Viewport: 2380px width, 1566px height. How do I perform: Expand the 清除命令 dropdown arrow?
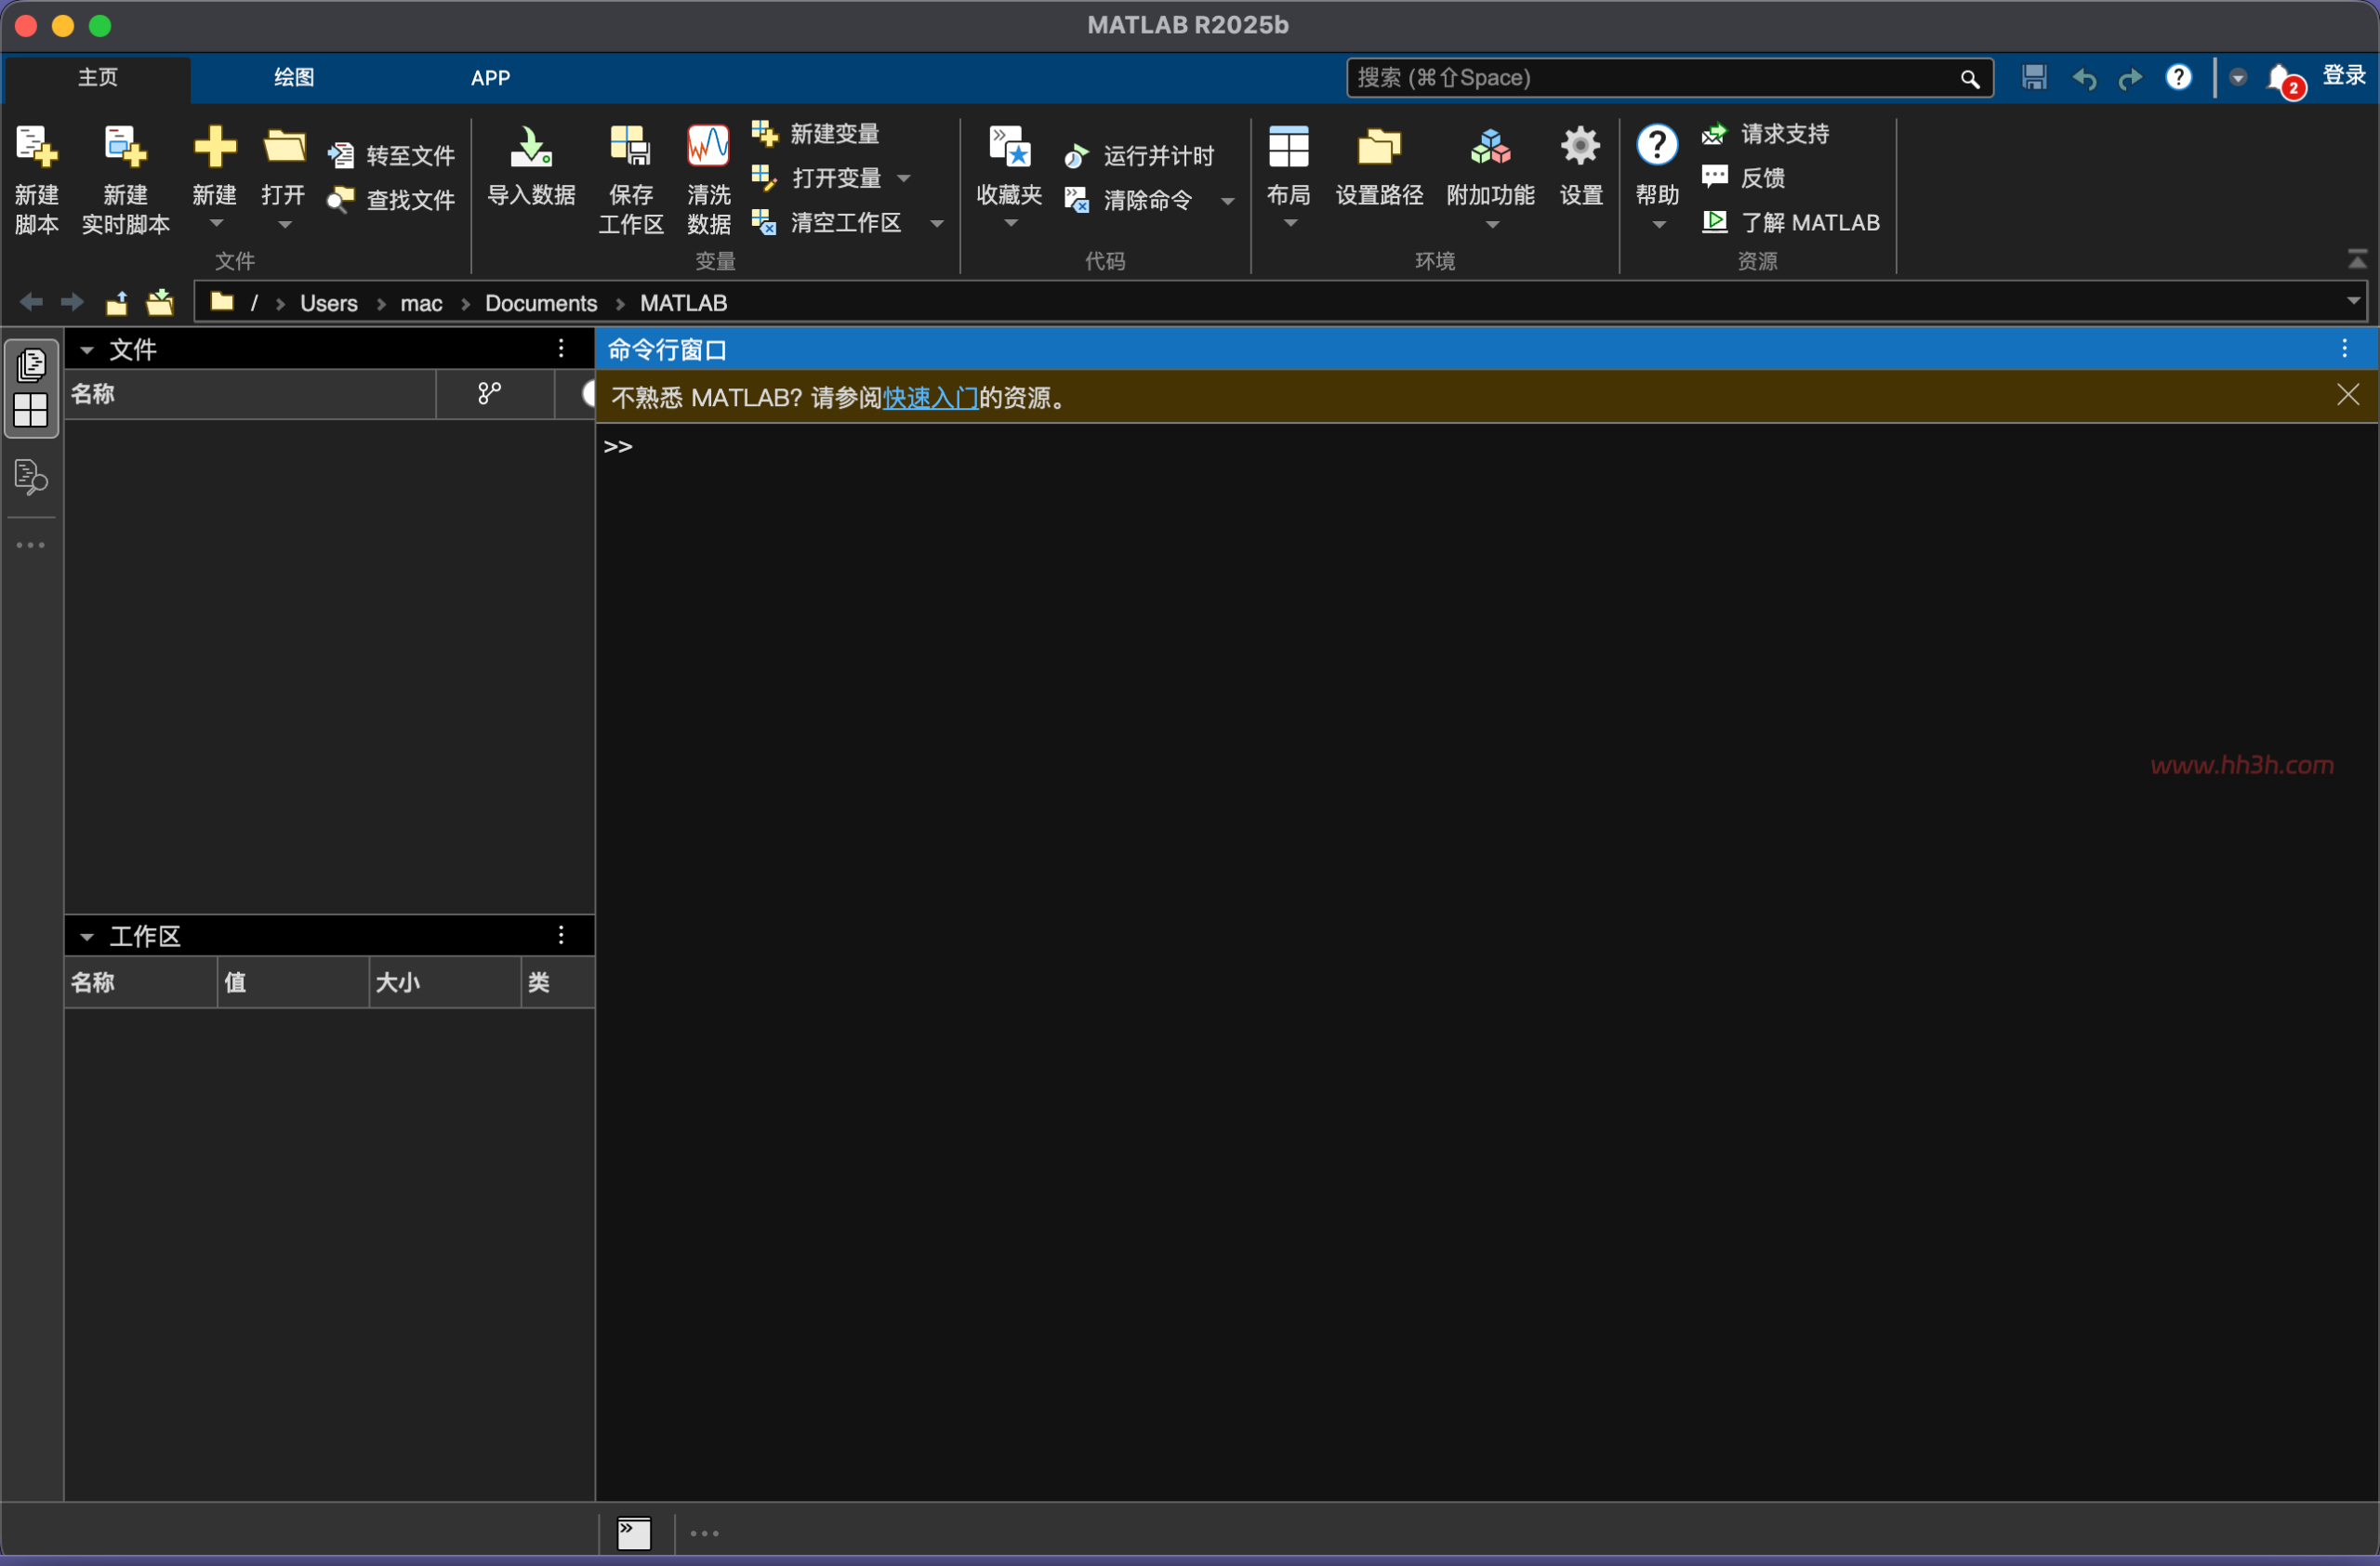click(1228, 201)
